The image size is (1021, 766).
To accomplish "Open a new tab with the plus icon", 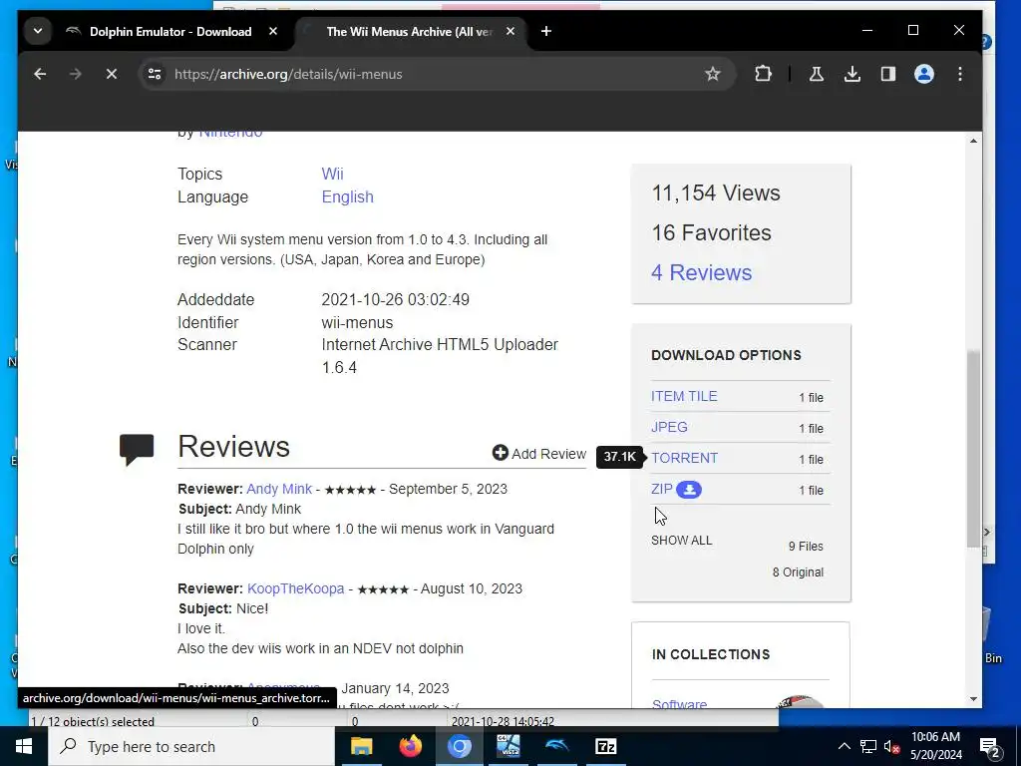I will 546,31.
